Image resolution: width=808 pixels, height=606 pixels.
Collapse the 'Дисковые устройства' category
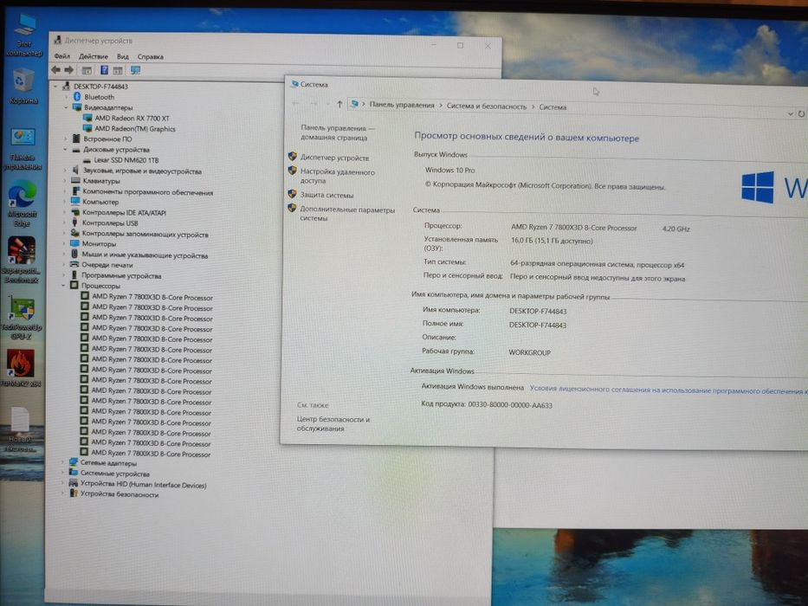tap(66, 150)
